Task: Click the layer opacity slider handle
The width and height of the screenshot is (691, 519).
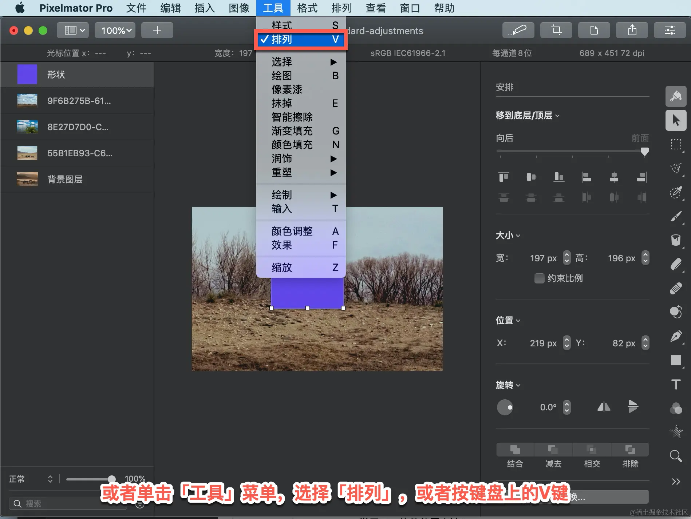Action: [x=112, y=479]
